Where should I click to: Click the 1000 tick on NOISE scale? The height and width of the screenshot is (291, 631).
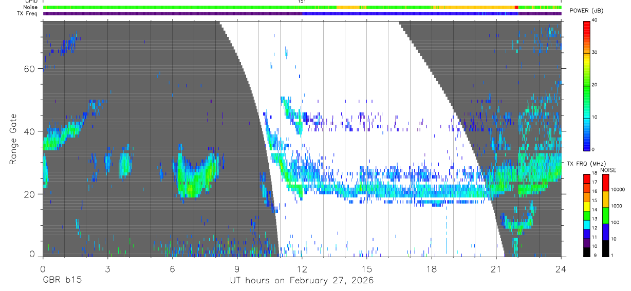click(x=616, y=206)
